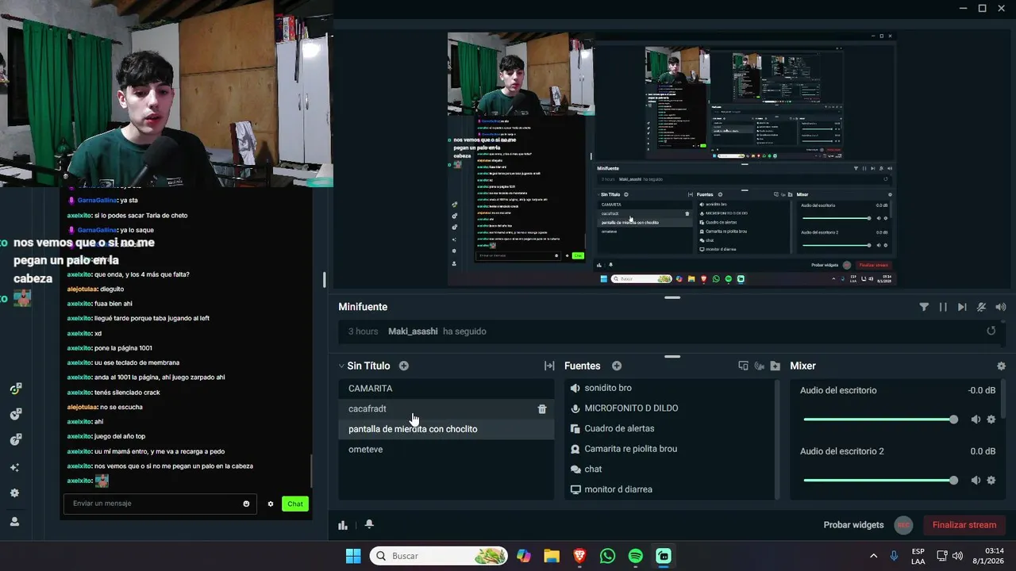Open the Windows Start menu
Image resolution: width=1016 pixels, height=571 pixels.
tap(353, 556)
